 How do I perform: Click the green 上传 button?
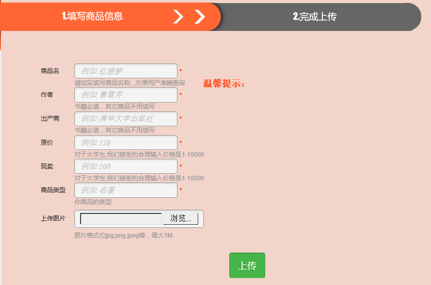click(x=247, y=265)
